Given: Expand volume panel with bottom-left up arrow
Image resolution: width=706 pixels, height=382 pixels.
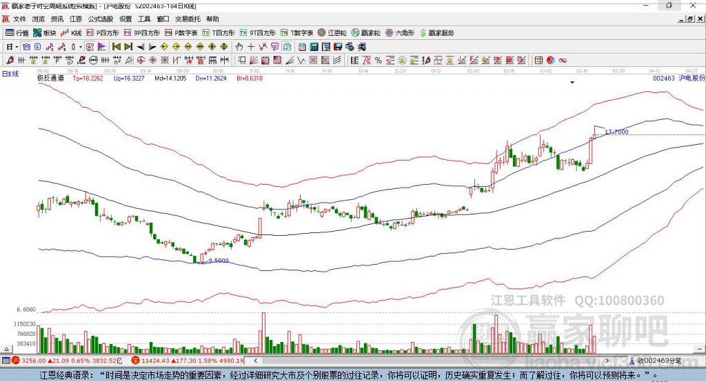Looking at the screenshot, I should 6,349.
